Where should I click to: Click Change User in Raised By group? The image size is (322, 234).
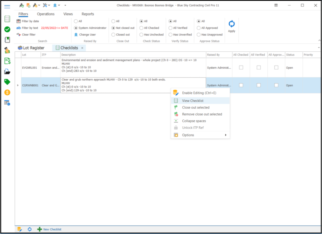point(87,35)
